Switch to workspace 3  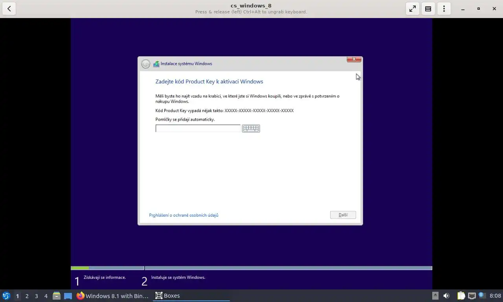[x=36, y=296]
